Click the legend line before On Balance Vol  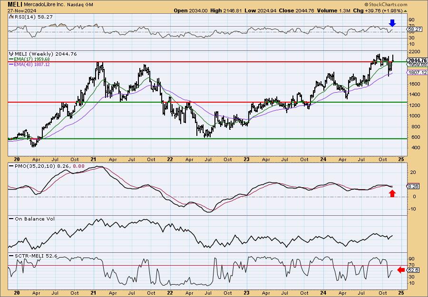tap(11, 219)
